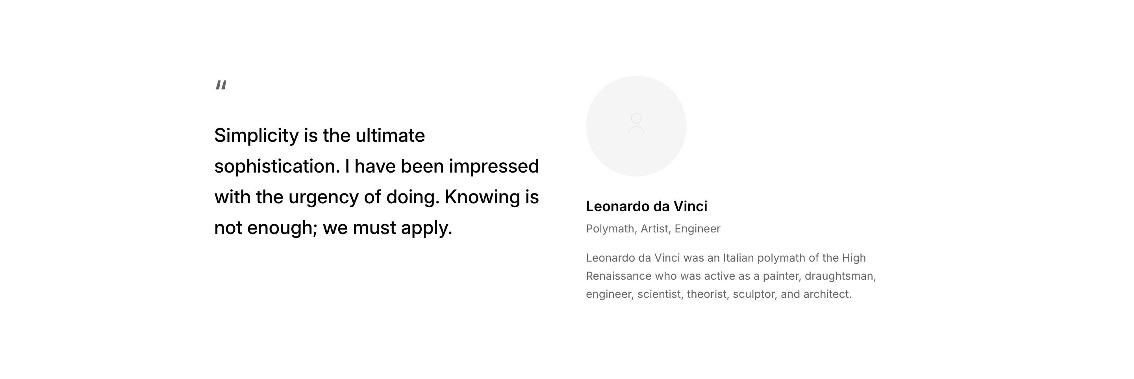Click the word urgency in the quote
This screenshot has height=379, width=1134.
[323, 197]
